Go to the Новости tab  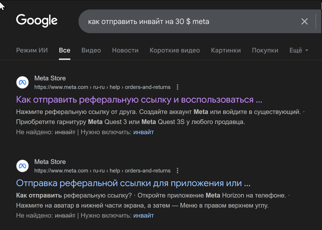click(125, 50)
